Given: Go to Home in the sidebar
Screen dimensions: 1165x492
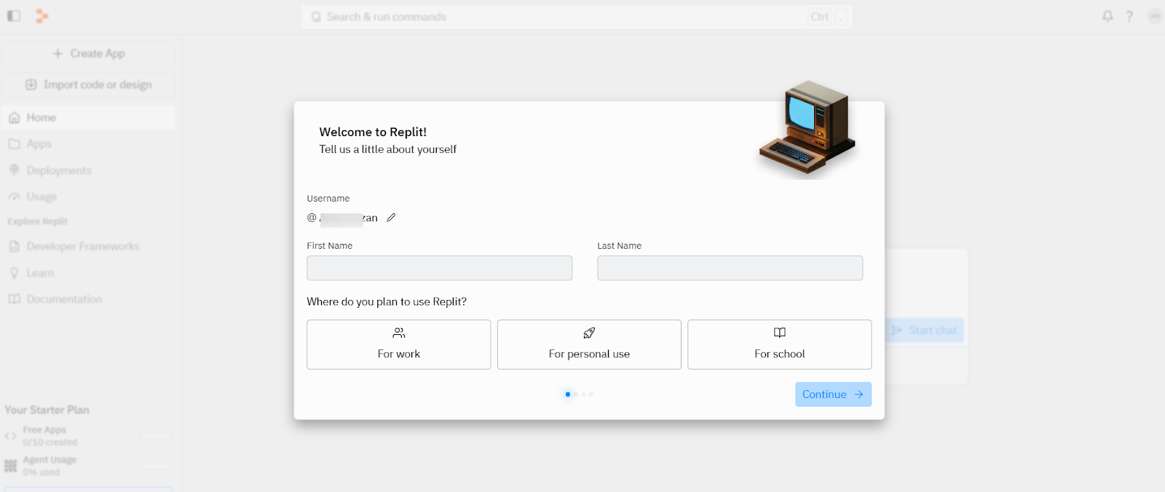Looking at the screenshot, I should coord(88,117).
